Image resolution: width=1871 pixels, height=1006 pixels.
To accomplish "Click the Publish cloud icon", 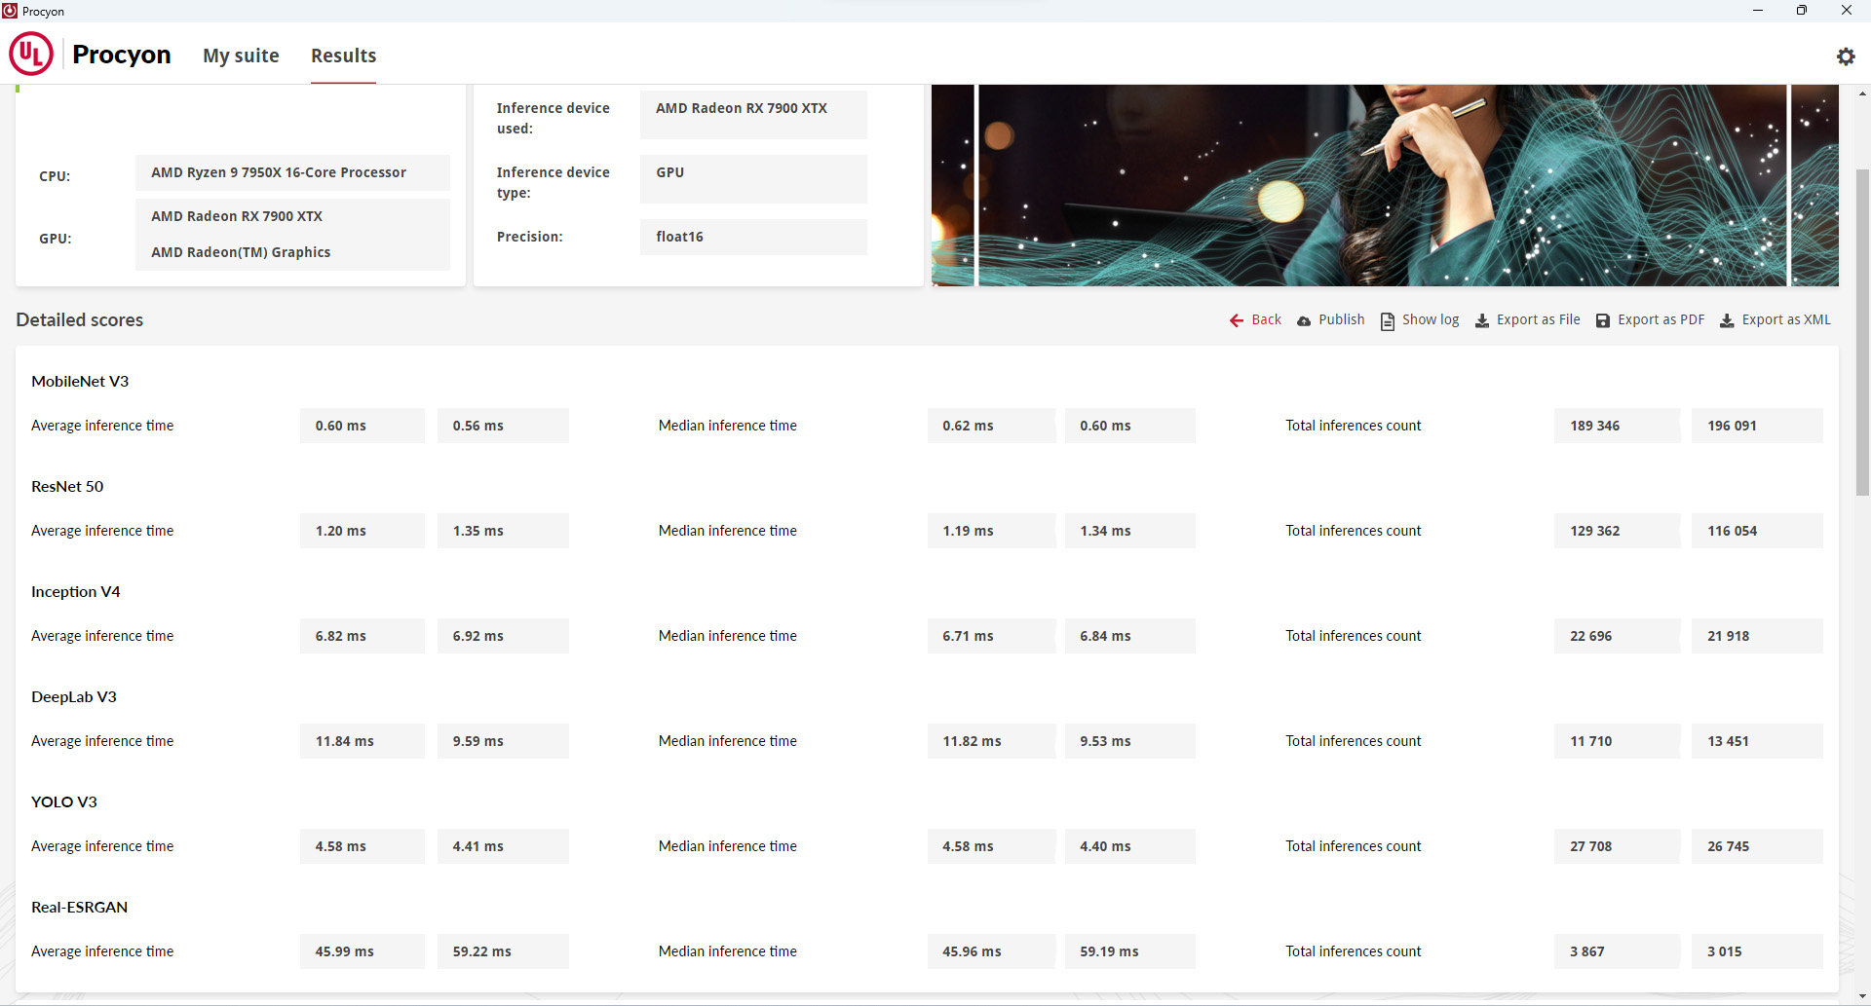I will click(x=1303, y=320).
